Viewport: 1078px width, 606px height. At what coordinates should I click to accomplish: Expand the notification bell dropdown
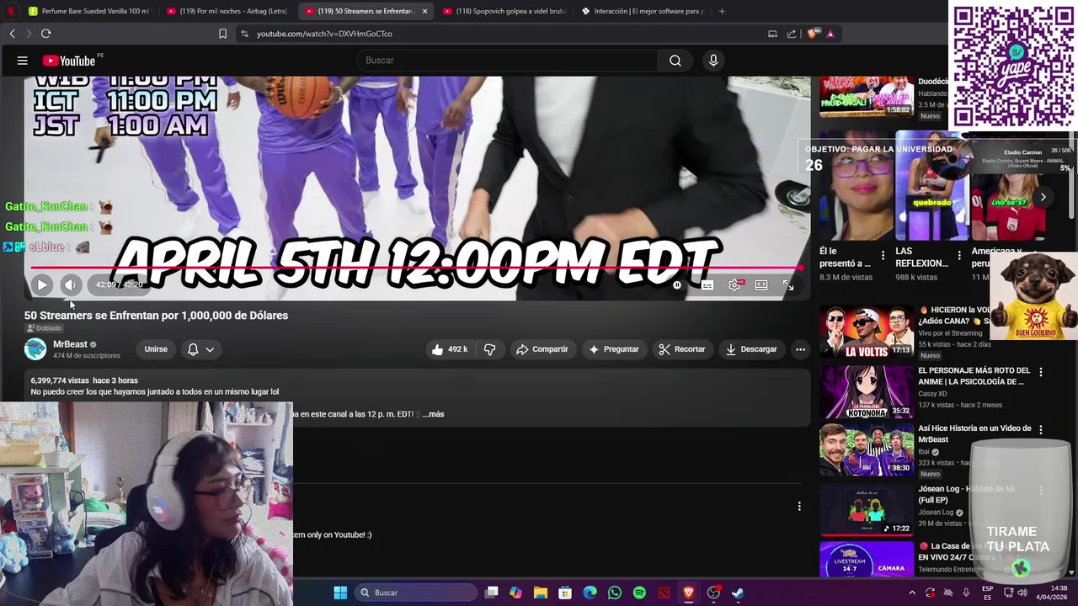click(x=200, y=349)
